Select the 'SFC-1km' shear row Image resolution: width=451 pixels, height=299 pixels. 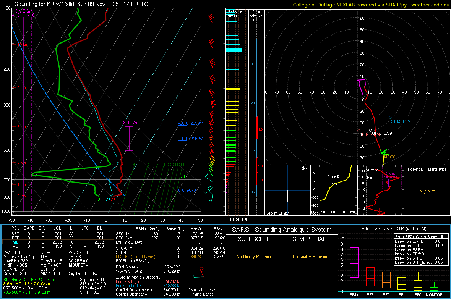coord(170,234)
